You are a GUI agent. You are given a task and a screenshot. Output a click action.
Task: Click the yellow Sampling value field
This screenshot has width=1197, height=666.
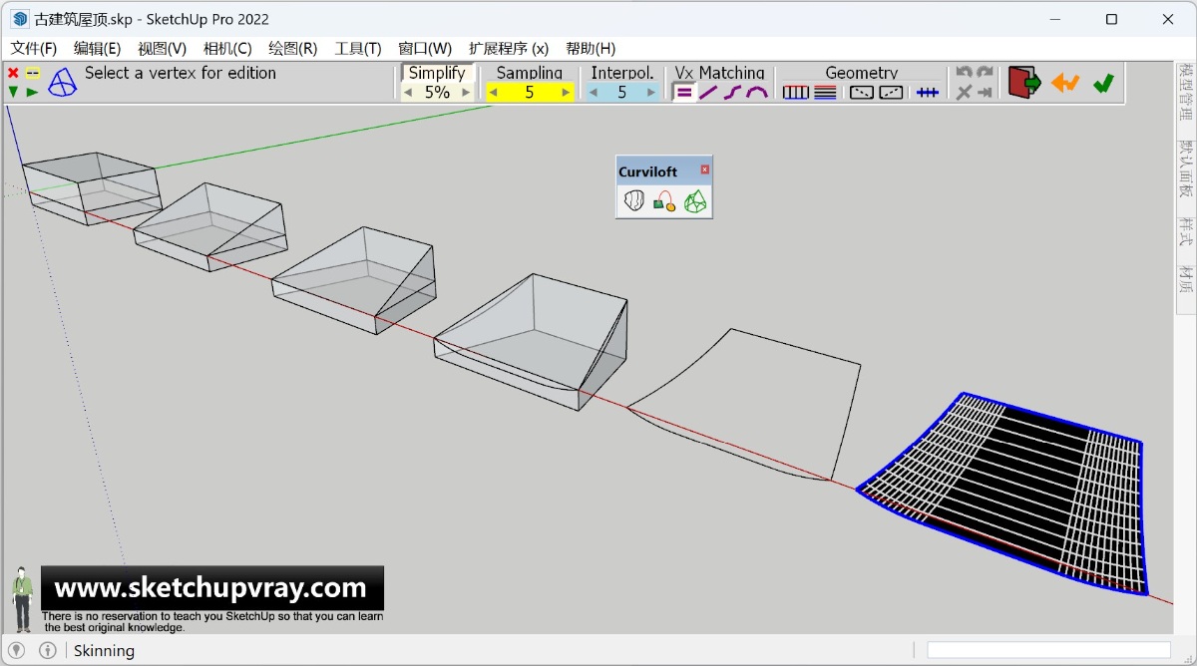coord(530,91)
